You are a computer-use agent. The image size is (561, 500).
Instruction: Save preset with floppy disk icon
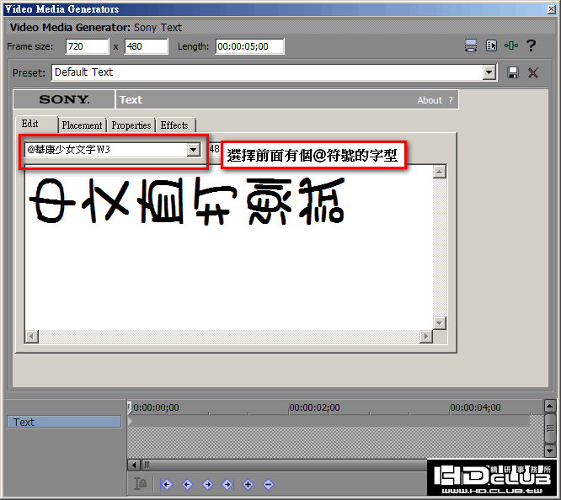pos(513,72)
